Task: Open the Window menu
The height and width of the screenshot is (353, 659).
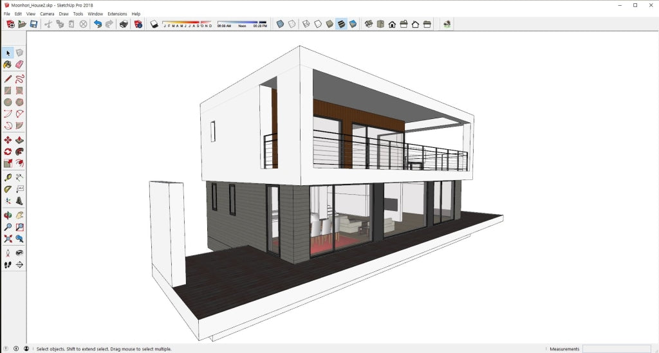Action: (x=95, y=14)
